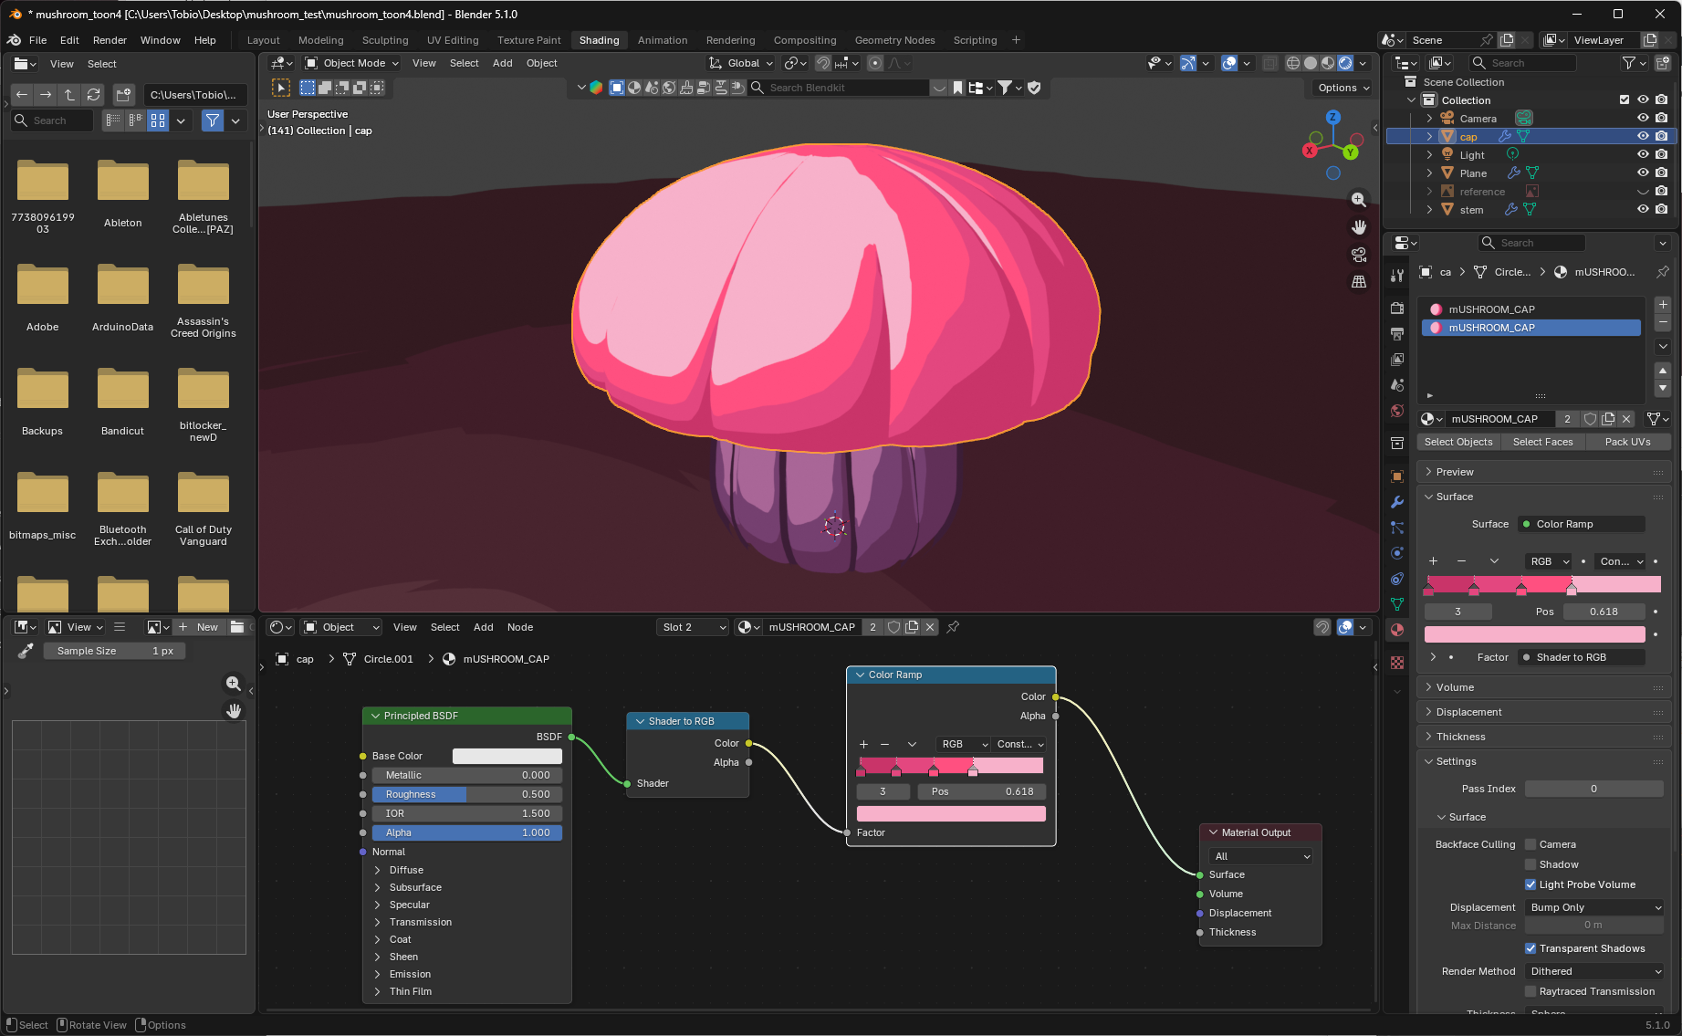Toggle camera view icon in viewport
Viewport: 1682px width, 1036px height.
[x=1359, y=255]
